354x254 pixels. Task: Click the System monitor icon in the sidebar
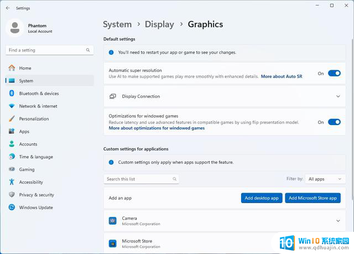(x=12, y=81)
